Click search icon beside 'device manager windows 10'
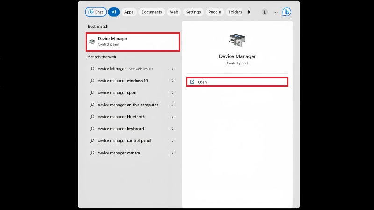The image size is (374, 210). [x=92, y=81]
